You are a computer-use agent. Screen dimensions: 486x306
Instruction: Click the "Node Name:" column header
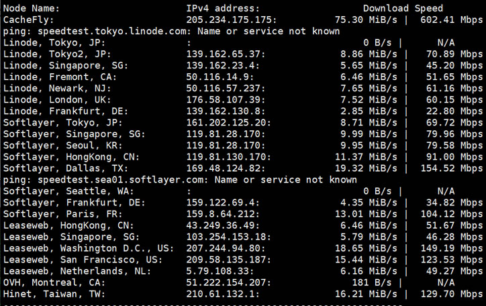point(32,9)
